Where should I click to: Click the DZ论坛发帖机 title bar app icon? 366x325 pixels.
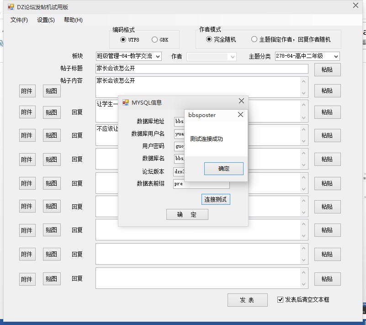pos(11,7)
